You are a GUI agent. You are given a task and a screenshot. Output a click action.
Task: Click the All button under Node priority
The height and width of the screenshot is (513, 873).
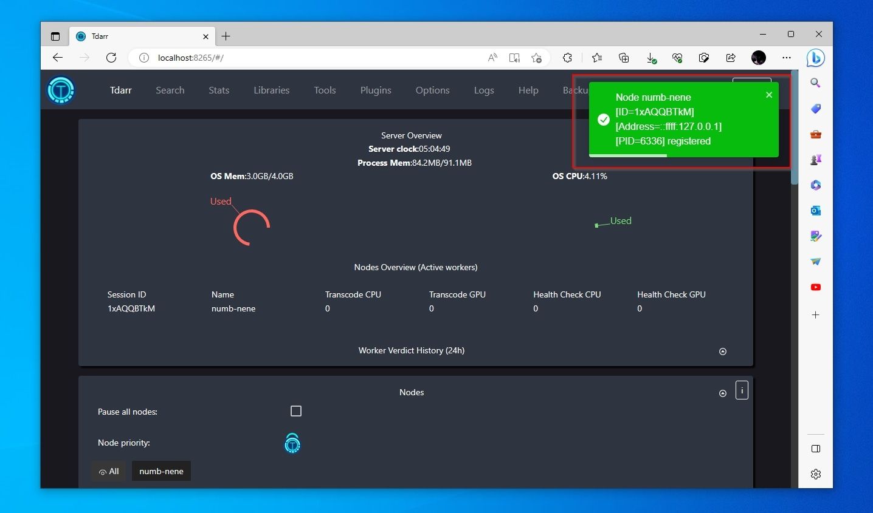[108, 471]
